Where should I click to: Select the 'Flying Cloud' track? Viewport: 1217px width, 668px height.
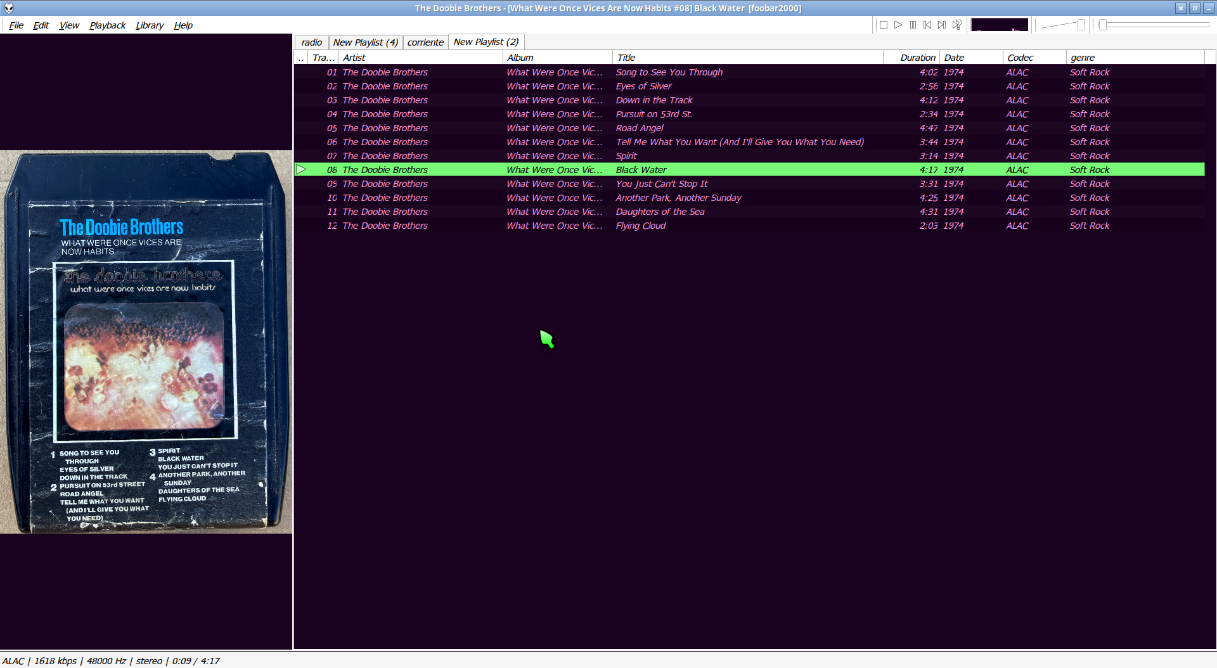641,226
